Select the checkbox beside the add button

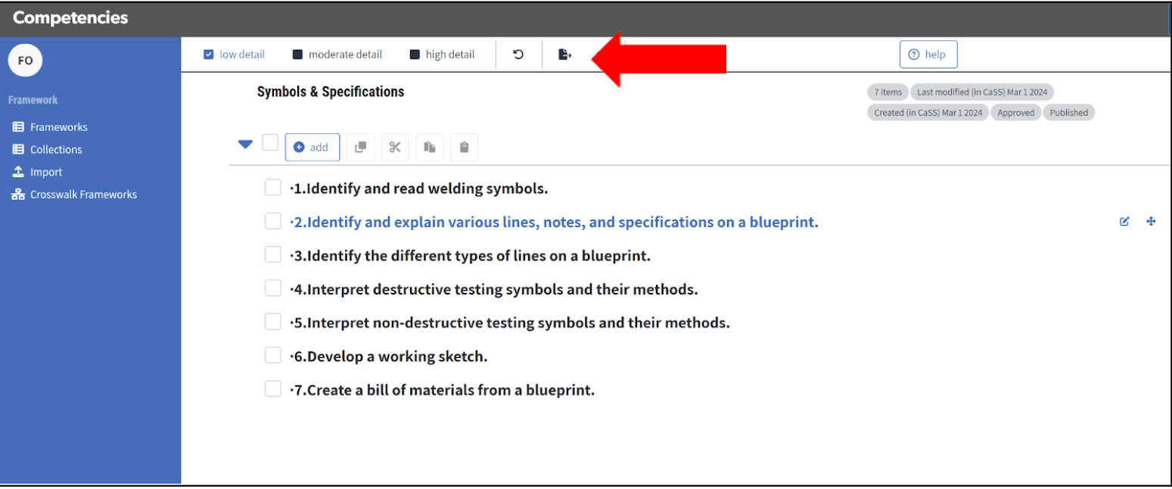[270, 143]
